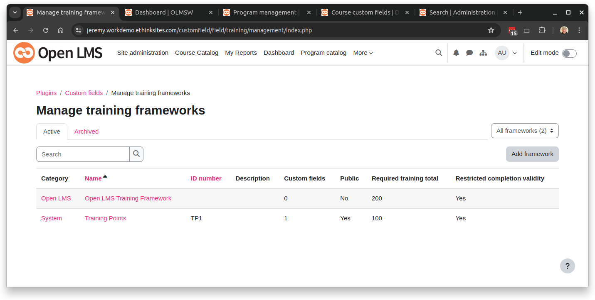The image size is (595, 300).
Task: Close the Course custom fields tab
Action: [407, 12]
